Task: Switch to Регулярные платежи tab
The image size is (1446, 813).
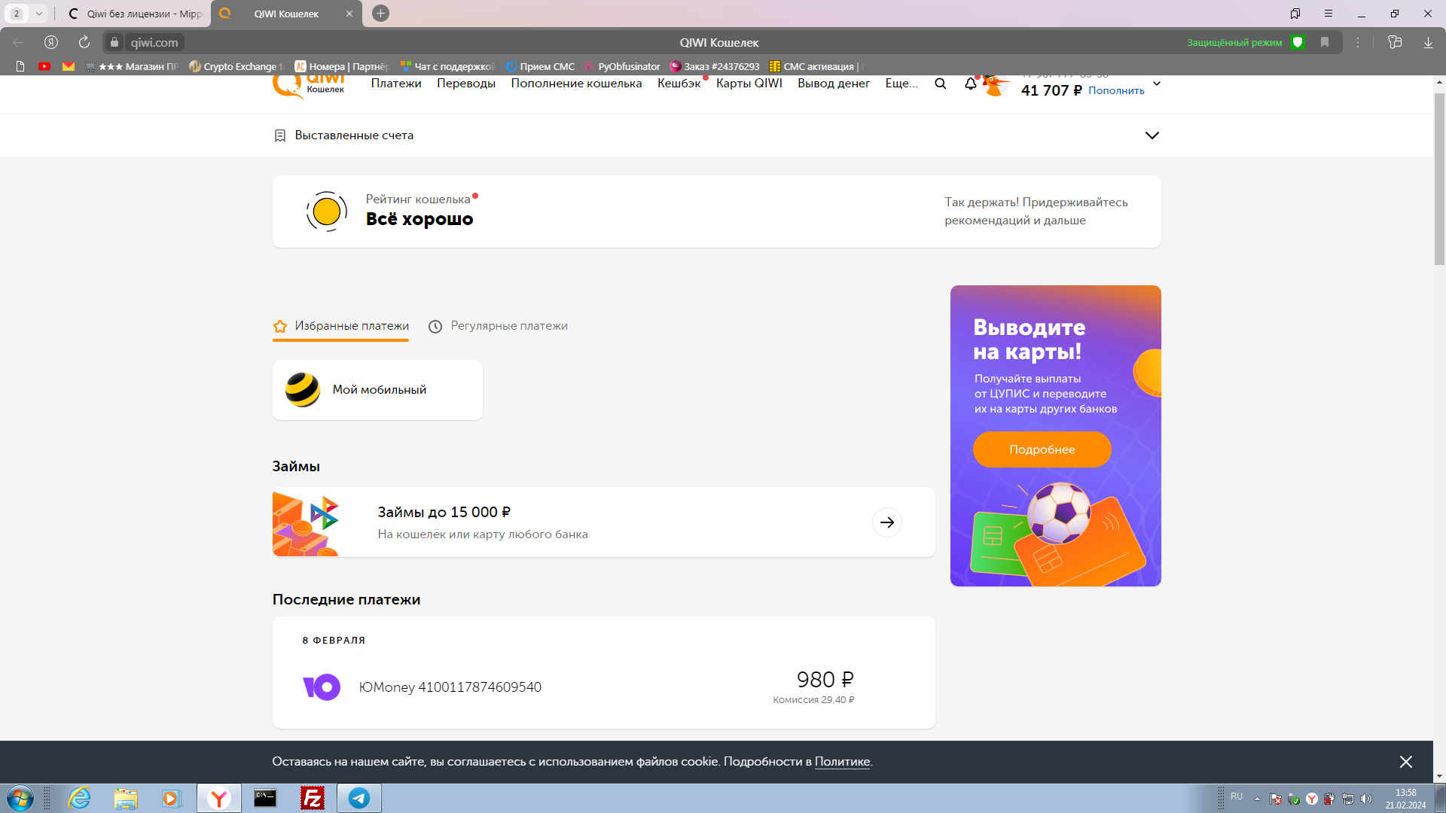Action: point(498,326)
